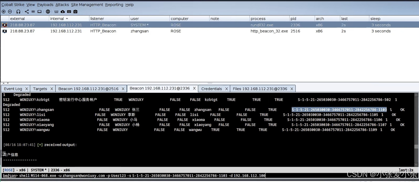The image size is (419, 182).
Task: Switch to session table view icon
Action: click(x=33, y=12)
